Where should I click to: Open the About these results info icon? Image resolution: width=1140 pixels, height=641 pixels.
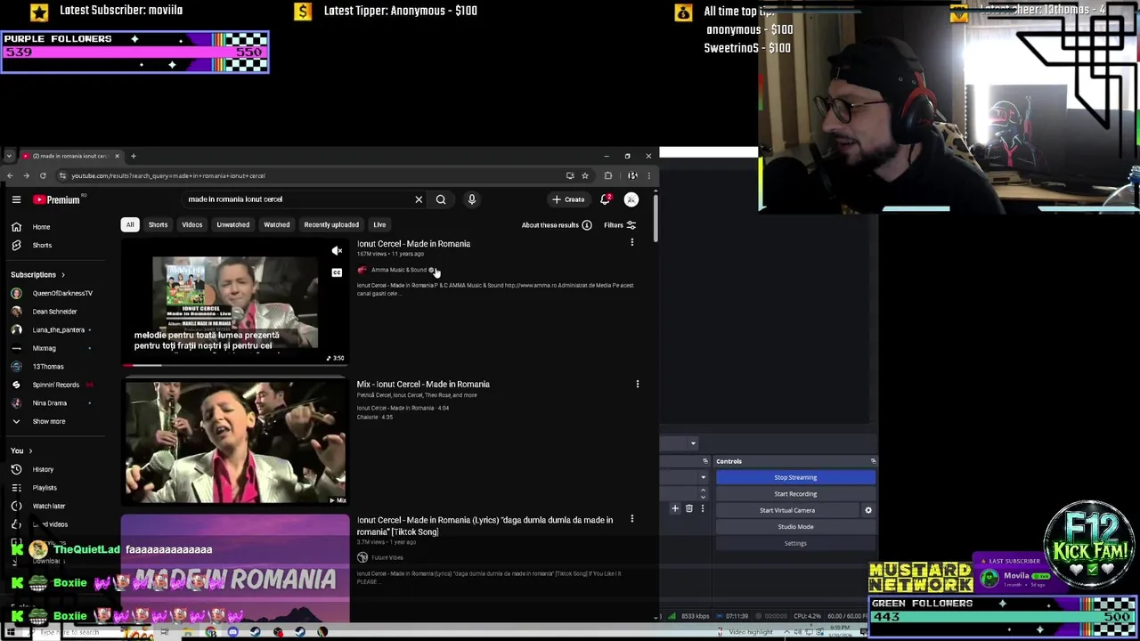click(587, 225)
